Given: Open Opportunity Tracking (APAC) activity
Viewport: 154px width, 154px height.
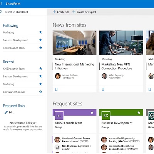Looking at the screenshot, I should coord(124,140).
